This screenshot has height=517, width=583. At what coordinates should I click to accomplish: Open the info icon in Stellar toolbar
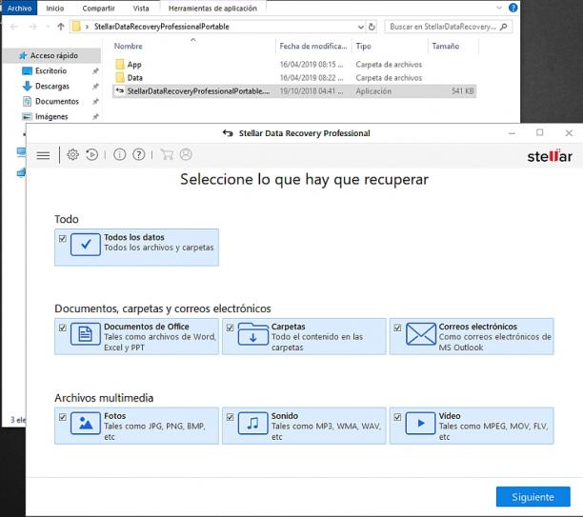click(x=119, y=154)
